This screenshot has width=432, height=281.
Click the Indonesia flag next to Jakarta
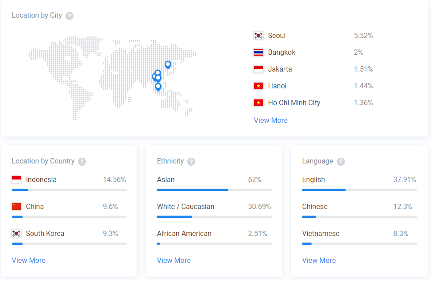tap(258, 69)
